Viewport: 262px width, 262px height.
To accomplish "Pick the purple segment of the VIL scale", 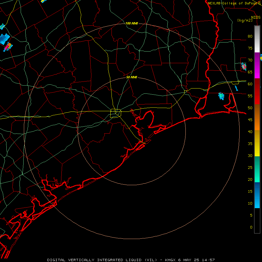I will coord(257,65).
